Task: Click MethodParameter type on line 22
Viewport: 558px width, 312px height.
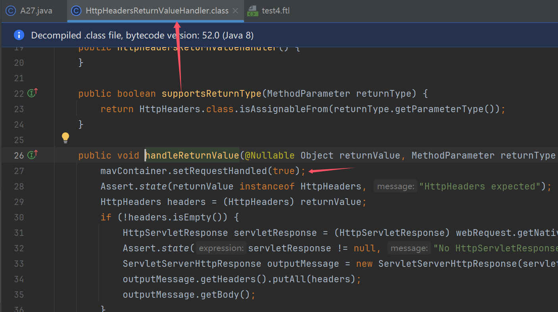Action: [x=309, y=94]
